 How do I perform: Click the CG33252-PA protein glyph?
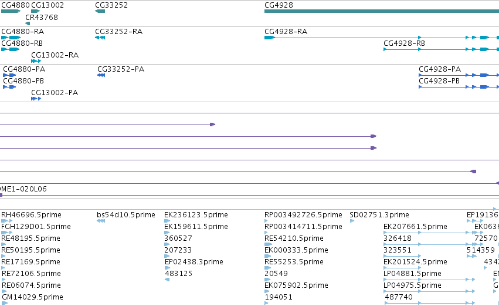click(x=101, y=75)
